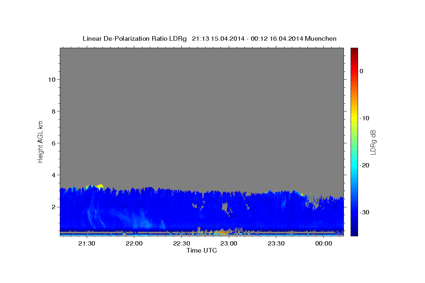Viewport: 425px width, 283px height.
Task: Click the gray data gap near 23:00 at 2 km
Action: [x=225, y=207]
